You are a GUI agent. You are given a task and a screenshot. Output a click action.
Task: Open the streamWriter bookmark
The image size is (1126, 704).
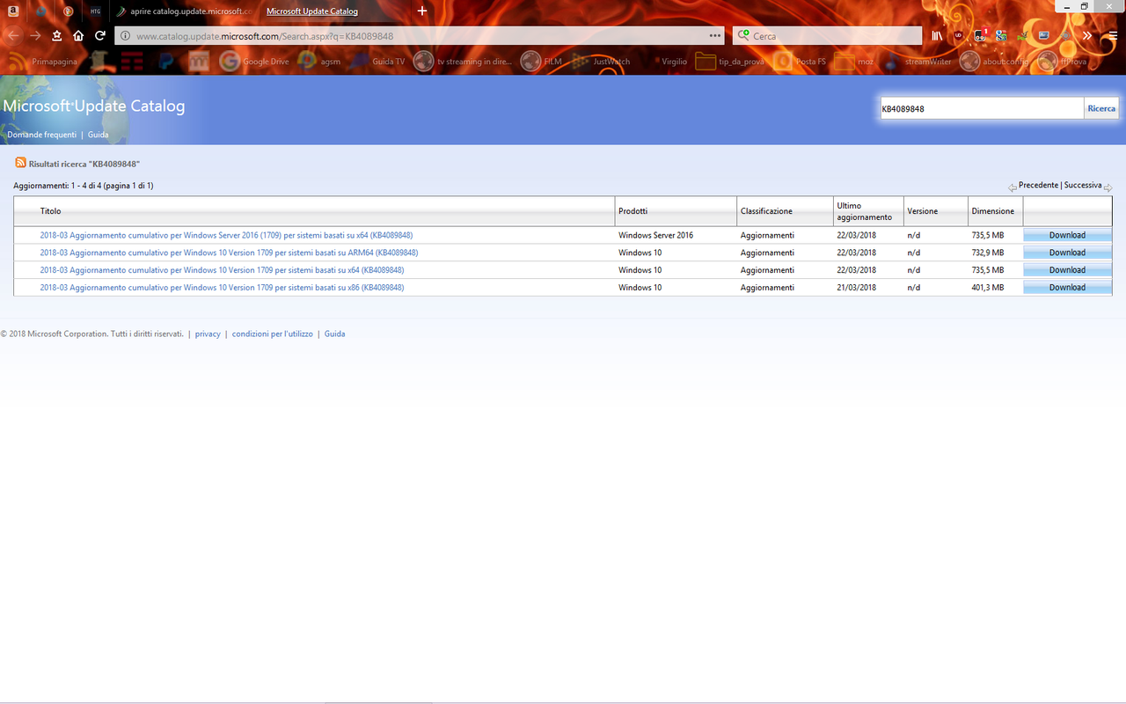pyautogui.click(x=918, y=62)
